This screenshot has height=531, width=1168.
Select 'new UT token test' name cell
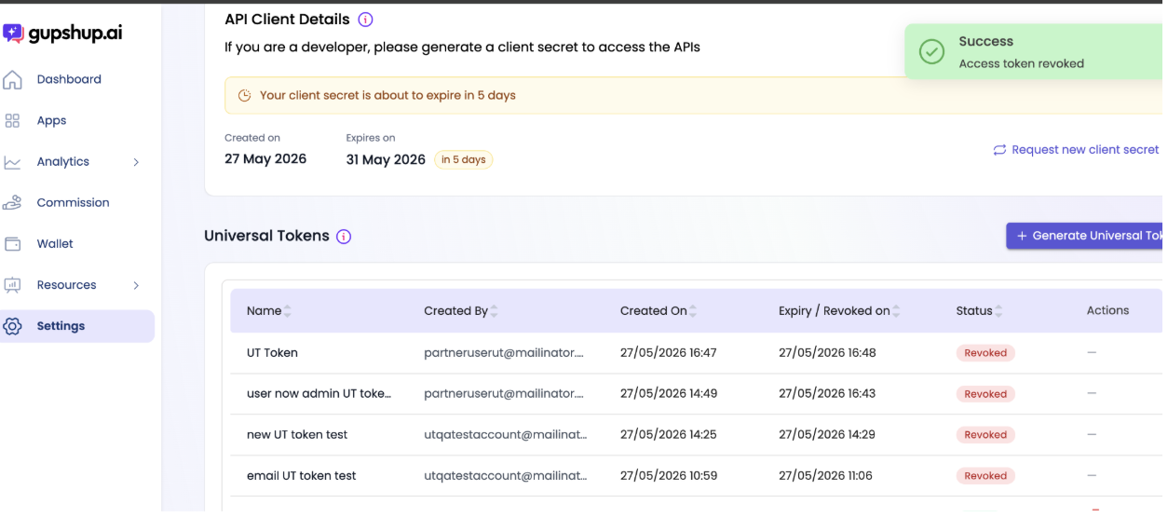tap(297, 434)
